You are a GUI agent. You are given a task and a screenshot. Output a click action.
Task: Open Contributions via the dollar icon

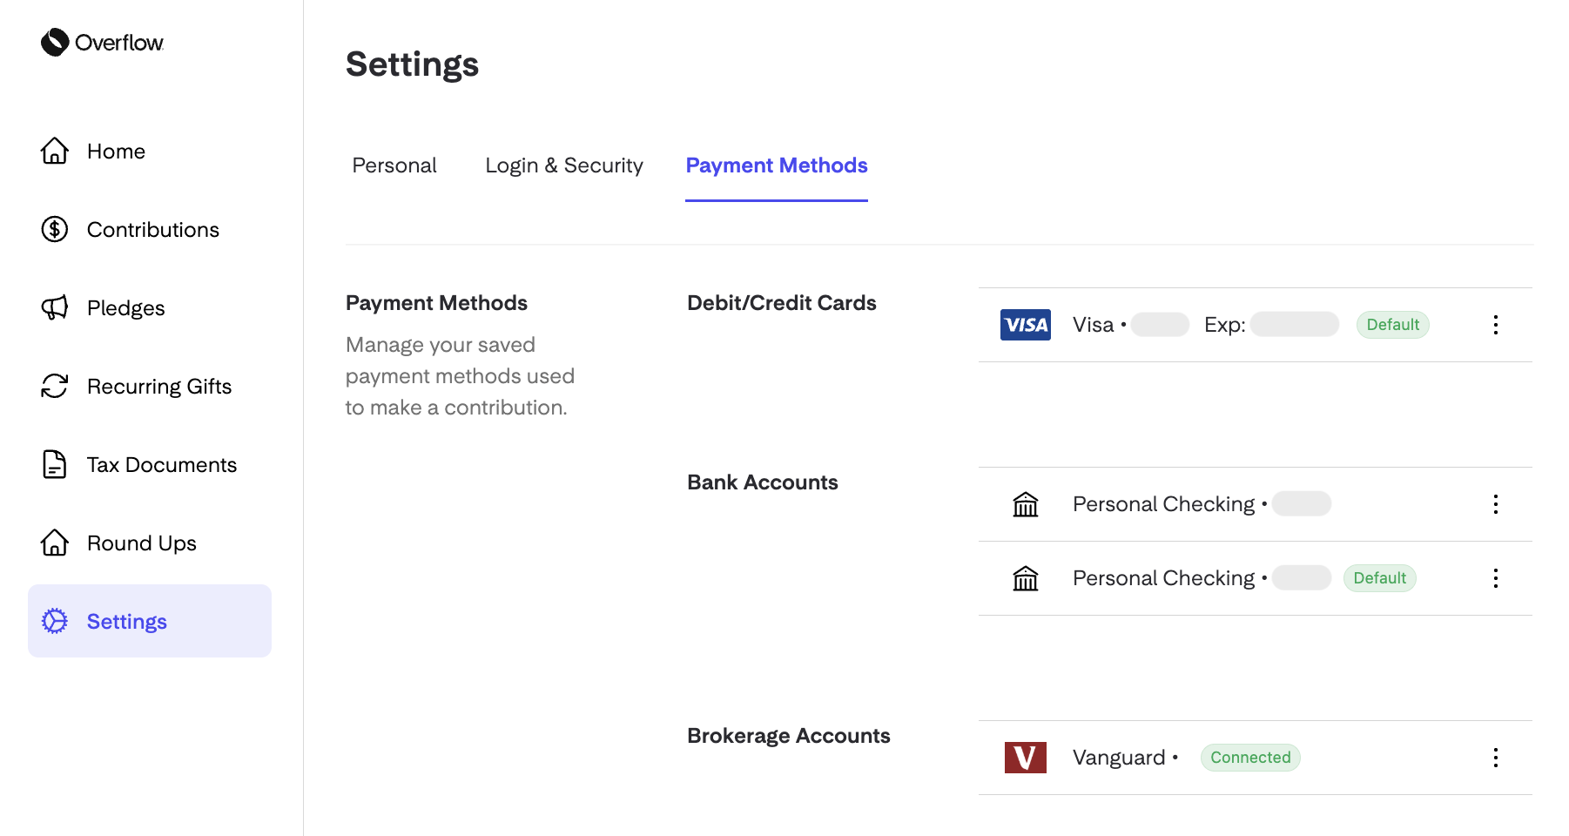(54, 229)
